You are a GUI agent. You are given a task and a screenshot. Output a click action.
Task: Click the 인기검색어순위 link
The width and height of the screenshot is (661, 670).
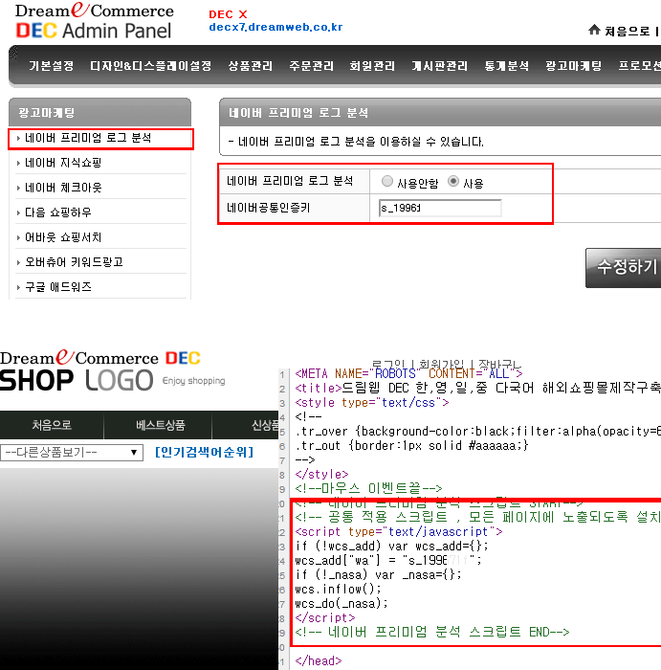point(205,452)
